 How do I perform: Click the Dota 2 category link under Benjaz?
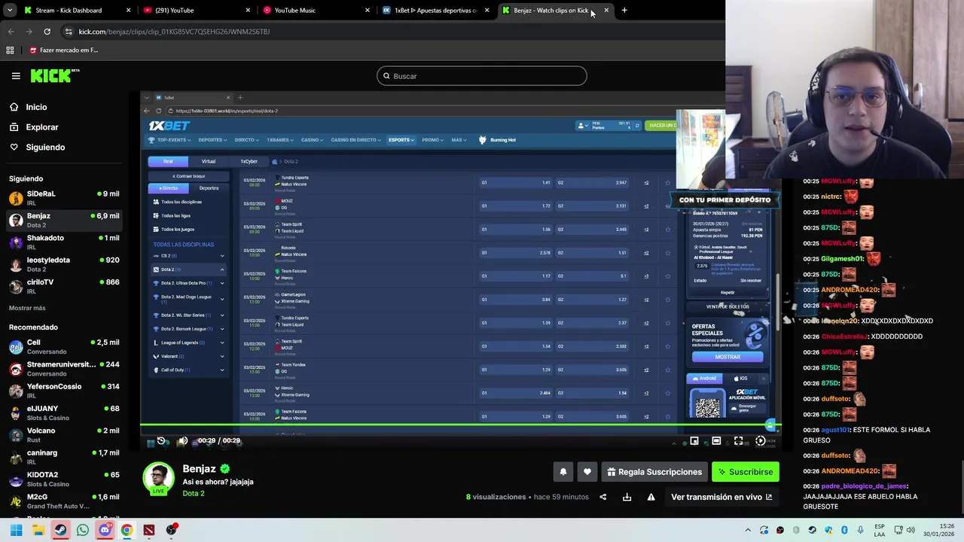pos(194,494)
